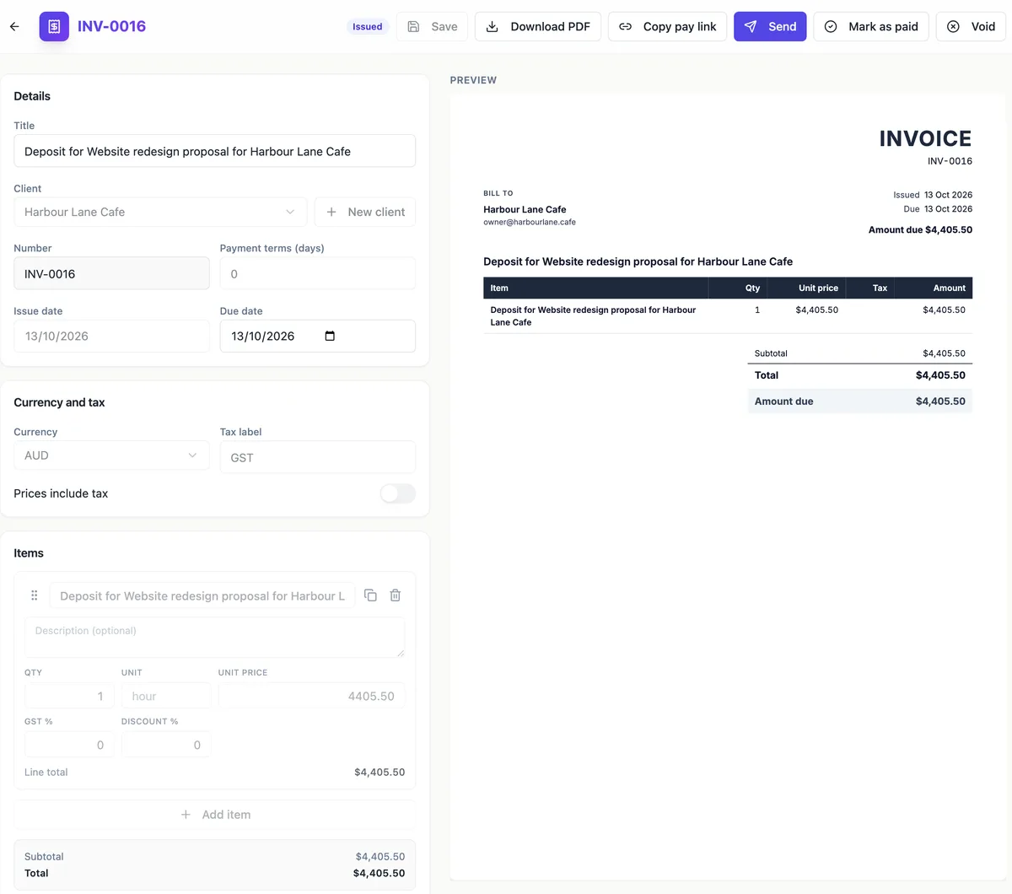Duplicate the line item with copy icon

(370, 595)
